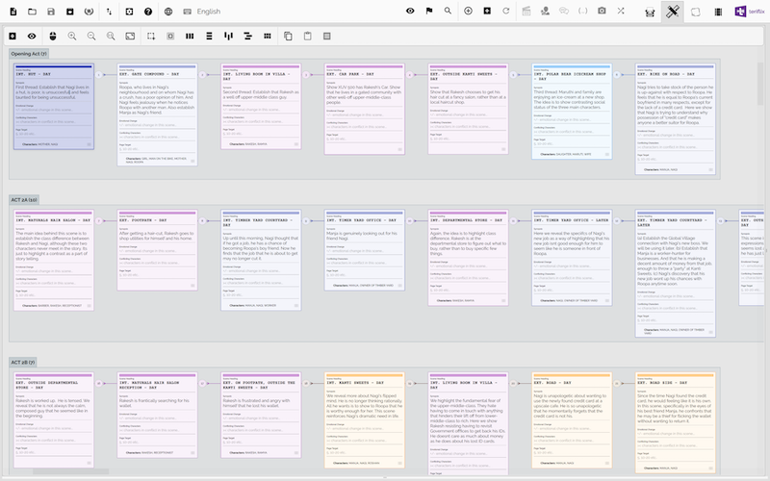Save the document with the floppy disk icon
Image resolution: width=770 pixels, height=481 pixels.
(51, 12)
